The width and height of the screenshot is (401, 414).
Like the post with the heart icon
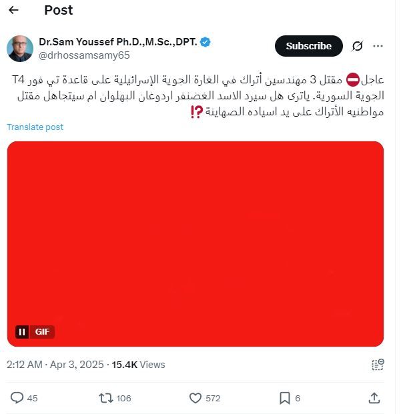(195, 398)
